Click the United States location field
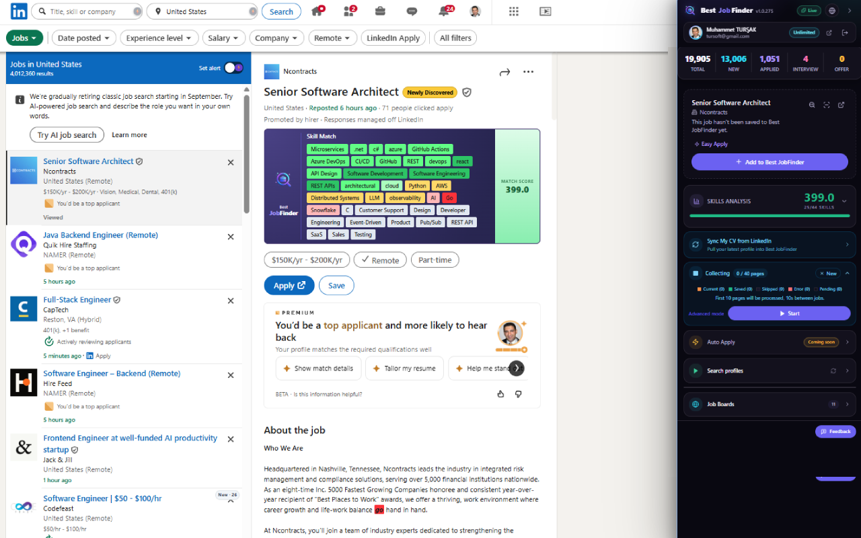The image size is (861, 538). pos(202,11)
